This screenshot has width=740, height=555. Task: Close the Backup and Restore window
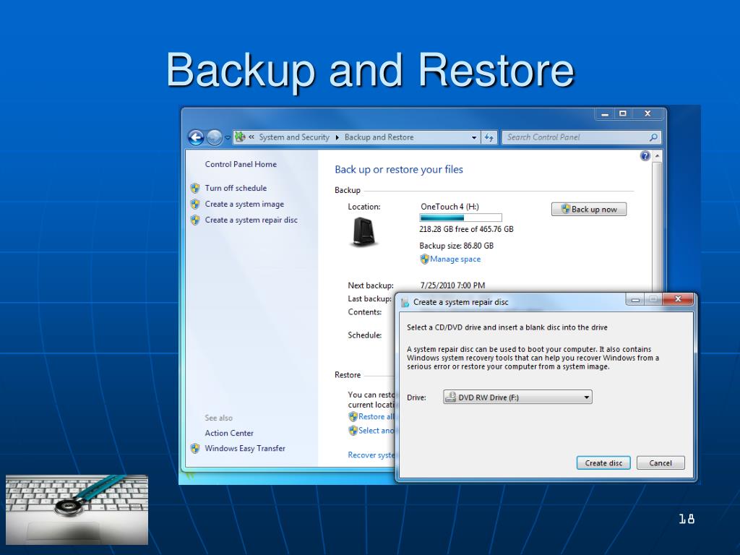648,113
